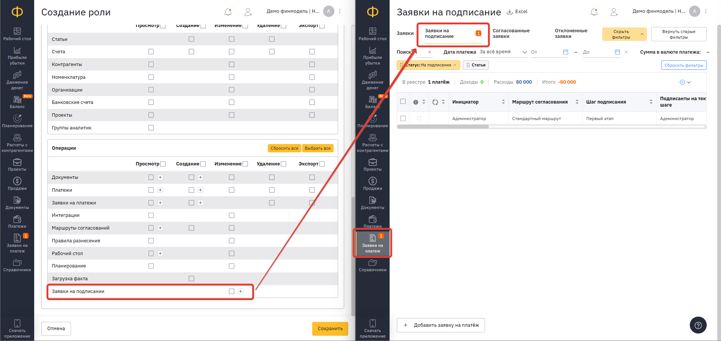Image resolution: width=721 pixels, height=341 pixels.
Task: Open Баланс (Beta) in the Создание роли sidebar
Action: pyautogui.click(x=17, y=102)
